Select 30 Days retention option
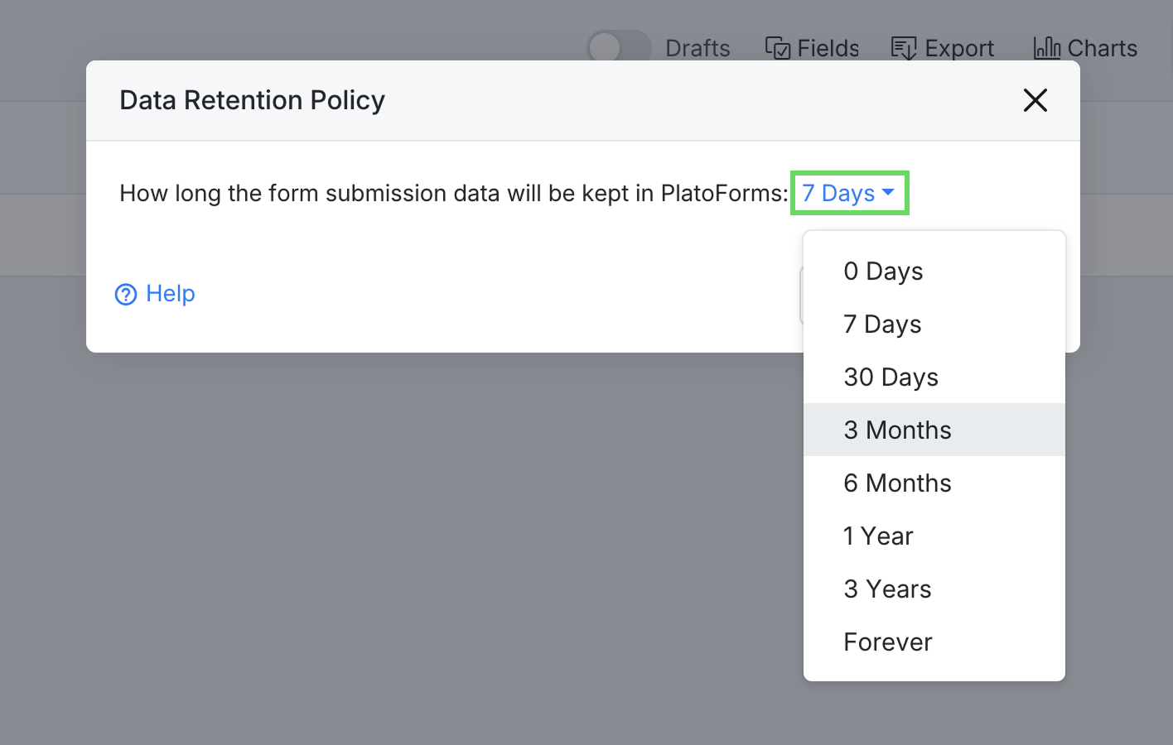This screenshot has height=745, width=1173. point(891,377)
